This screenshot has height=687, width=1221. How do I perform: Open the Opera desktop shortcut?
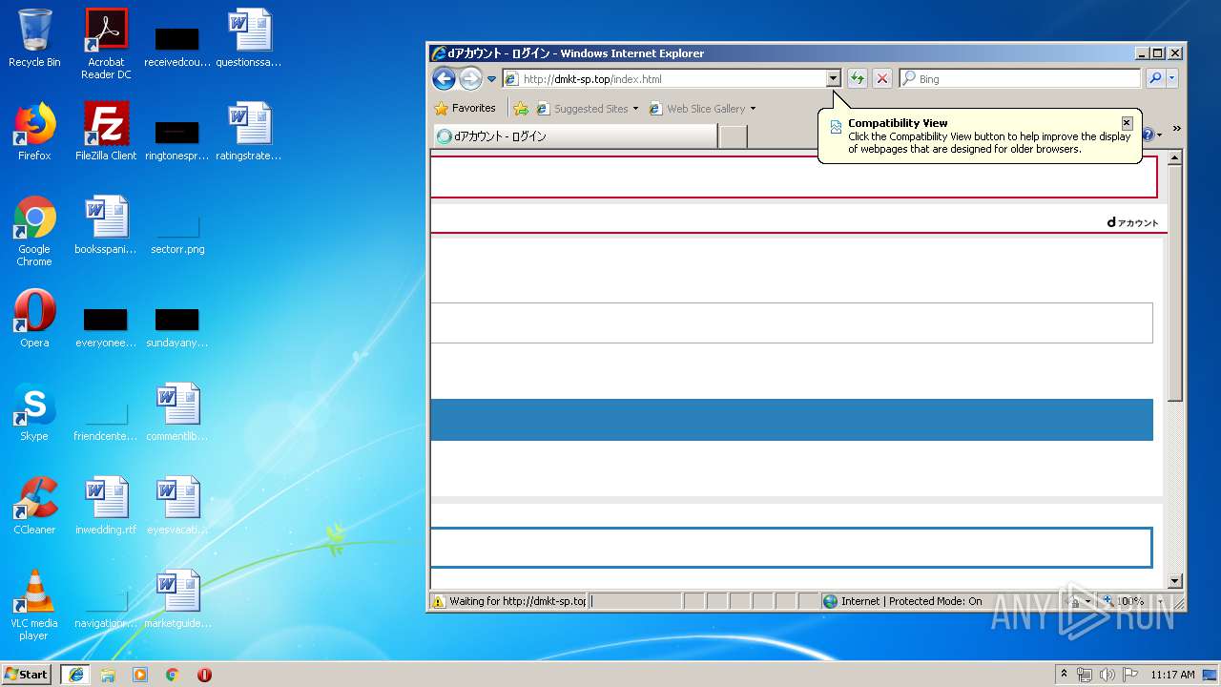[x=34, y=319]
